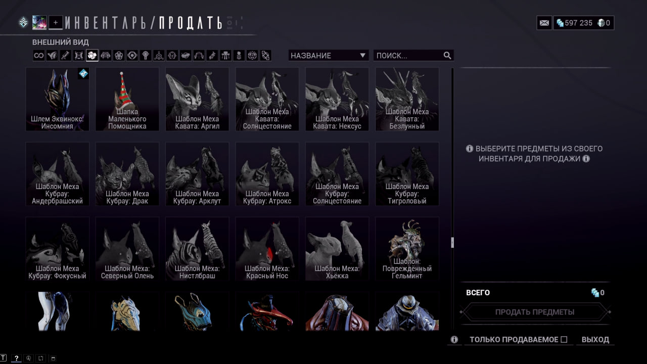Screen dimensions: 647x364
Task: Open the mail envelope icon
Action: pos(544,23)
